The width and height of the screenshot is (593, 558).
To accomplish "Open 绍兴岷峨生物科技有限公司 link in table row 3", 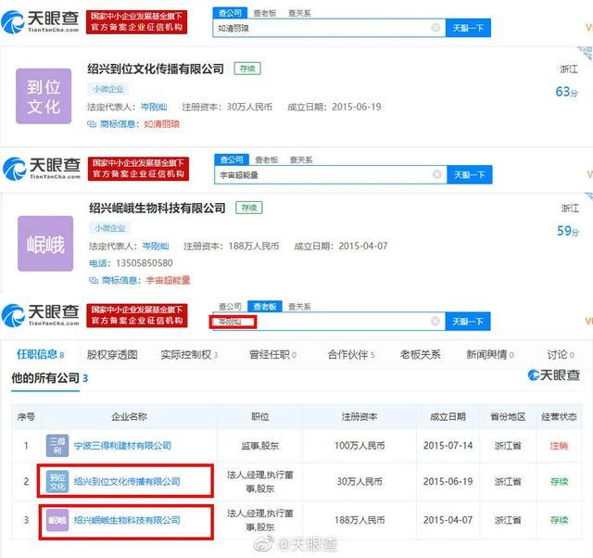I will [127, 520].
